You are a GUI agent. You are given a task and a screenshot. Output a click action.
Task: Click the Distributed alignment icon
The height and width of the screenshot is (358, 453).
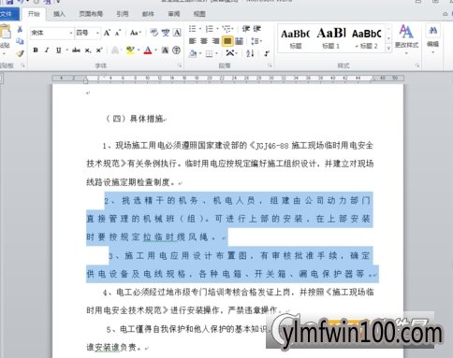(240, 41)
